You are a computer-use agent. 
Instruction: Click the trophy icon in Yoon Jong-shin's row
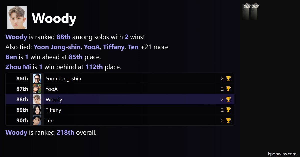[x=228, y=79]
